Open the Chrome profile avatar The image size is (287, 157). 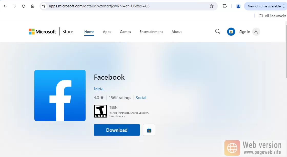click(x=238, y=6)
